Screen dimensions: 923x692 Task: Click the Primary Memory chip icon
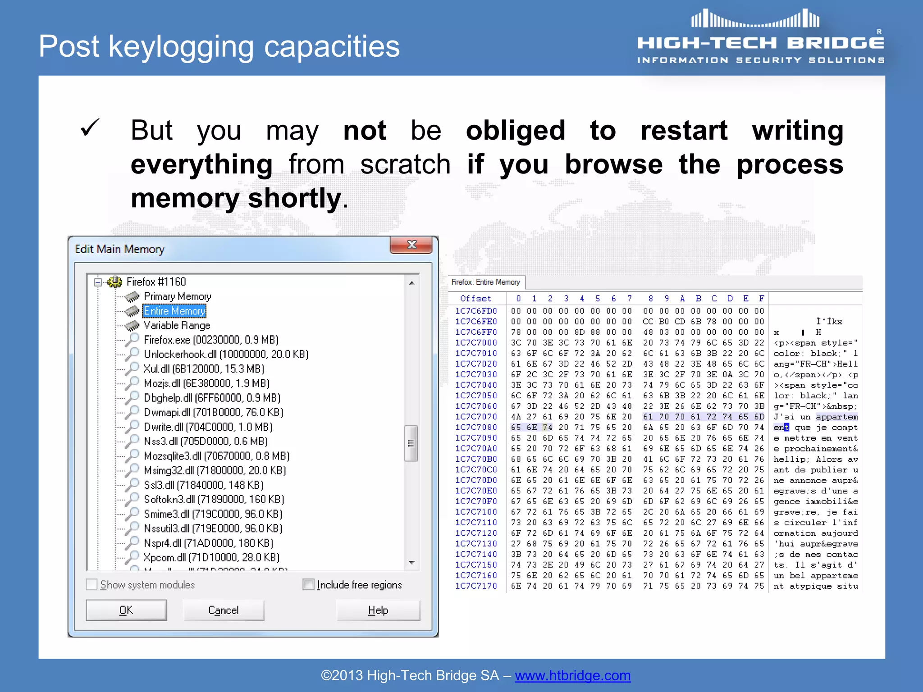[132, 296]
